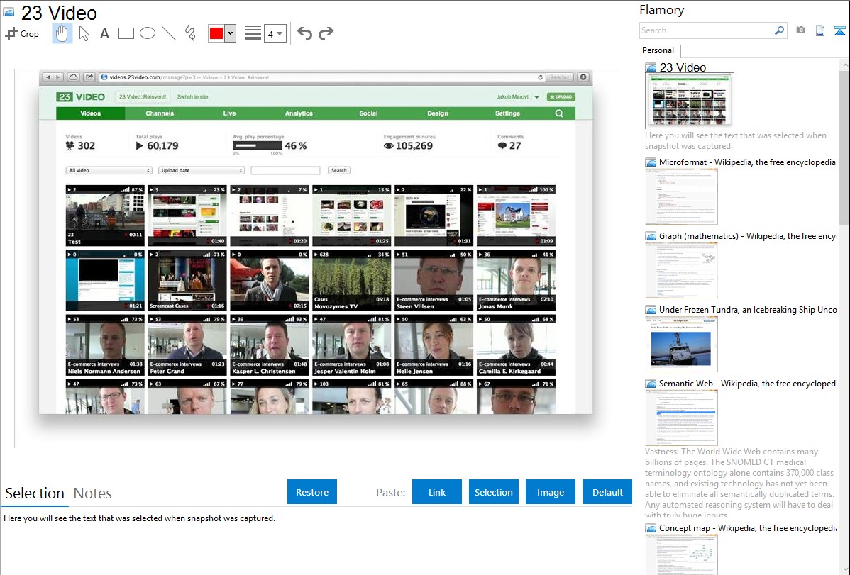The height and width of the screenshot is (575, 850).
Task: Select the text annotation tool
Action: (x=104, y=33)
